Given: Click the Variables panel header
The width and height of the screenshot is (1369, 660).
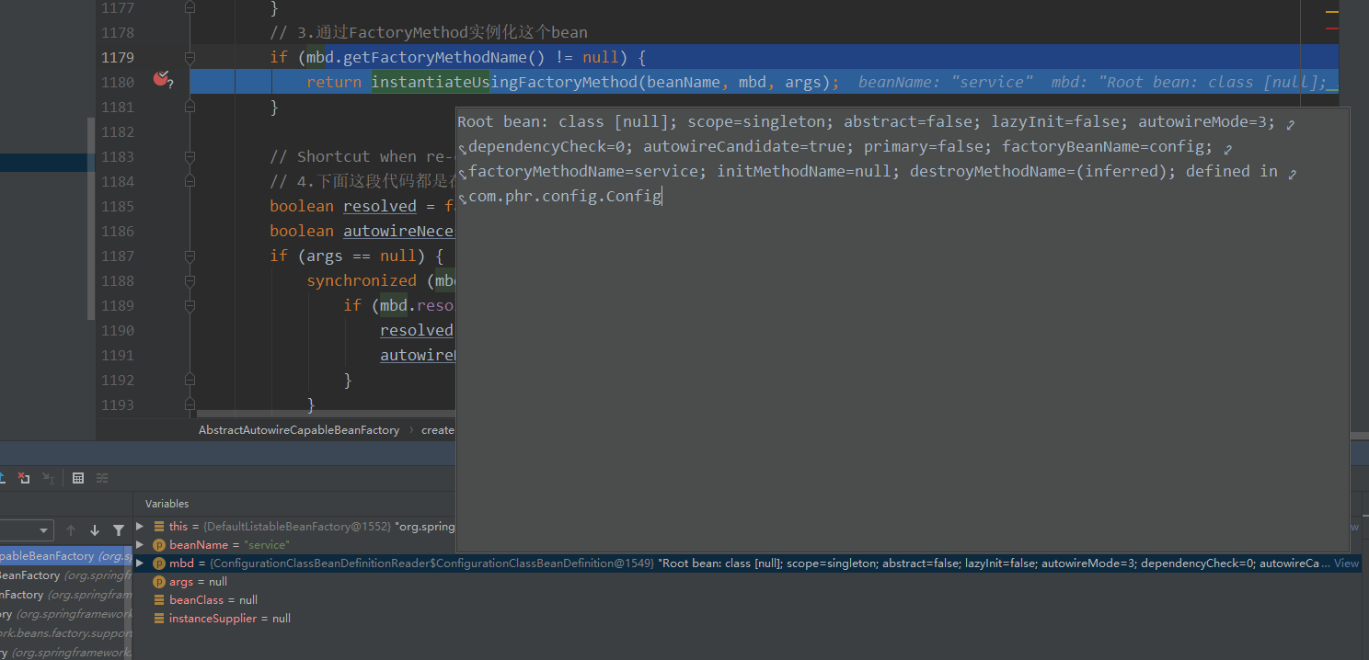Looking at the screenshot, I should pos(167,504).
